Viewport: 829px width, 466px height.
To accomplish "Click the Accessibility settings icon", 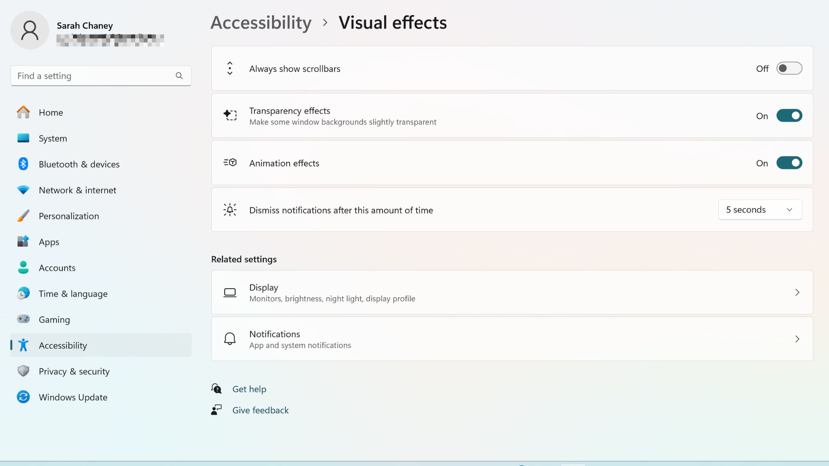I will [x=23, y=345].
